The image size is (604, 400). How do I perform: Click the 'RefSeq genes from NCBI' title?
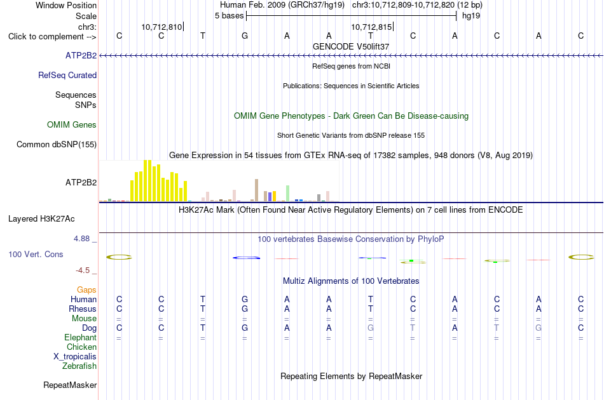click(x=352, y=66)
